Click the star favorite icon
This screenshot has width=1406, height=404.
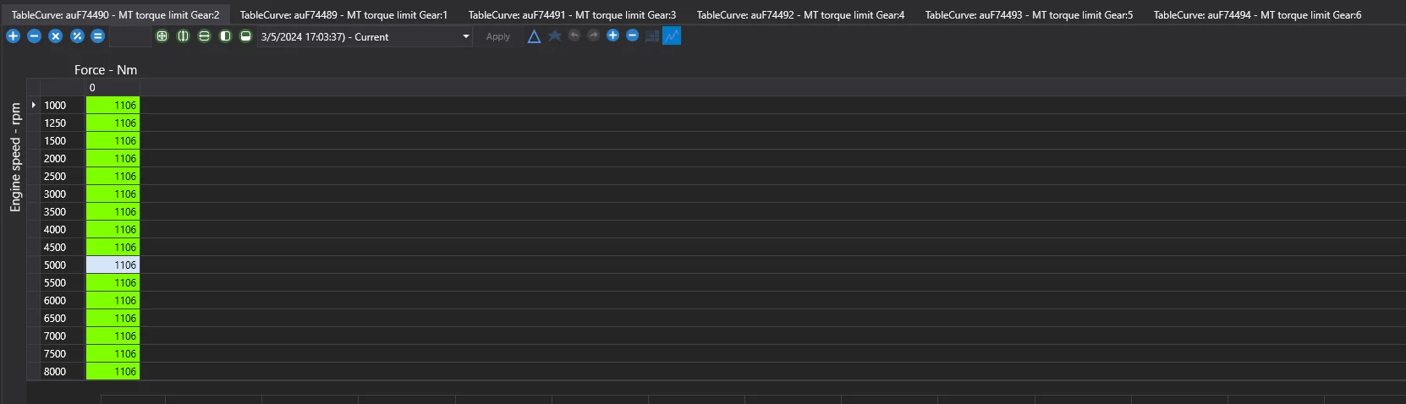pos(554,35)
